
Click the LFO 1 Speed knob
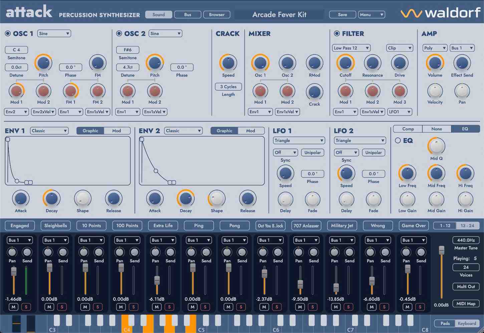tap(285, 174)
